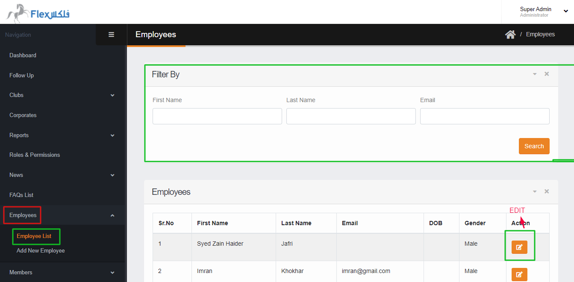574x282 pixels.
Task: Navigate home via the breadcrumb house icon
Action: click(x=510, y=34)
